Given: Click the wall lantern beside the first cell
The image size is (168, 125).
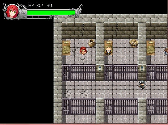Looking at the screenshot, I should (100, 68).
